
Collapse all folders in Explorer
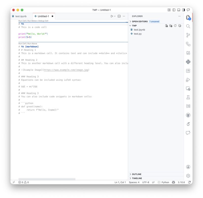click(180, 26)
